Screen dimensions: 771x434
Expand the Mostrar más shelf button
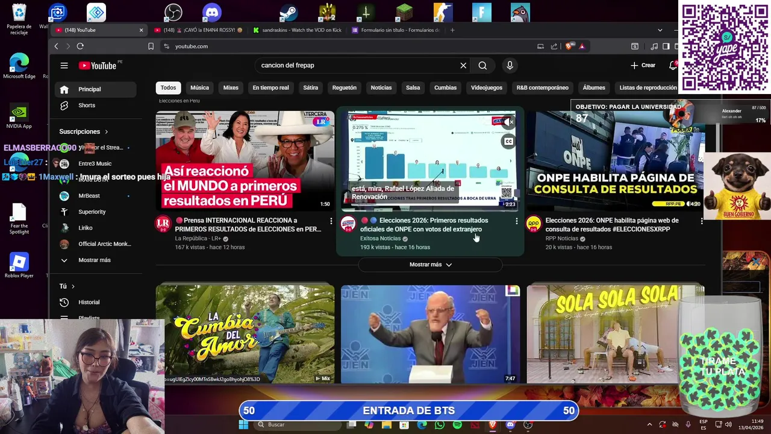(x=430, y=265)
